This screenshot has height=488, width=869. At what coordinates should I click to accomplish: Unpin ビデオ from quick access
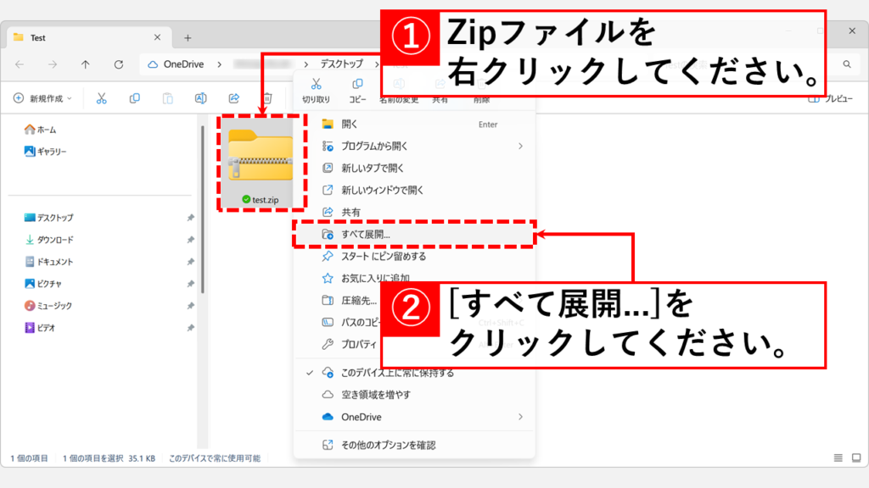click(191, 328)
